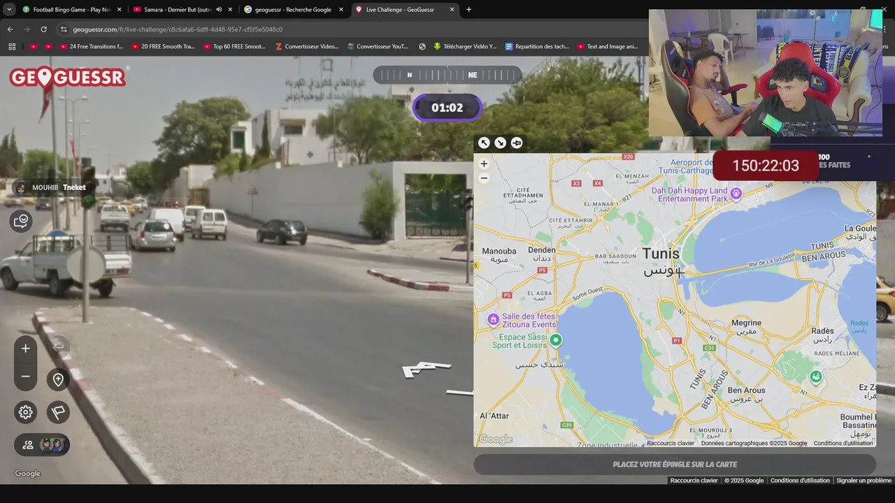895x503 pixels.
Task: Click the green park marker near Radès
Action: (x=816, y=377)
